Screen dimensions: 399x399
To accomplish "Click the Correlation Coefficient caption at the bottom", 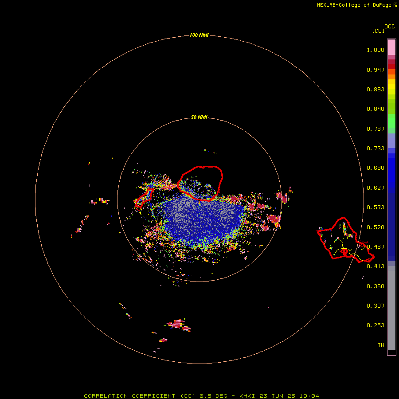I will click(201, 396).
